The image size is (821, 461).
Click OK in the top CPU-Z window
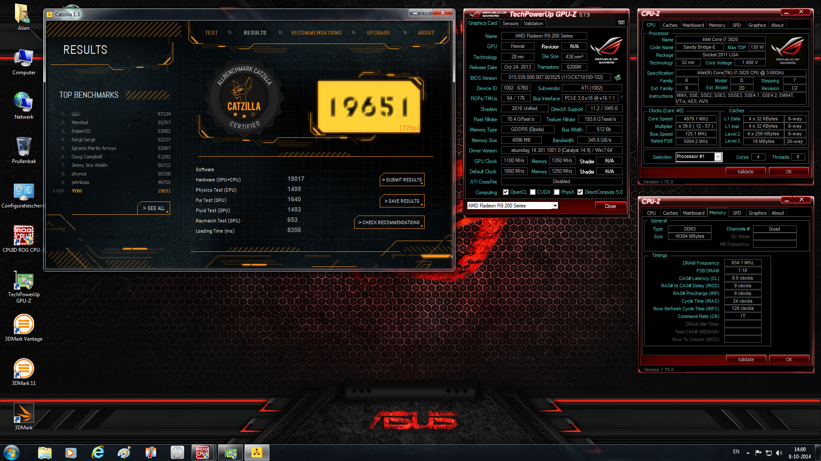pos(789,172)
